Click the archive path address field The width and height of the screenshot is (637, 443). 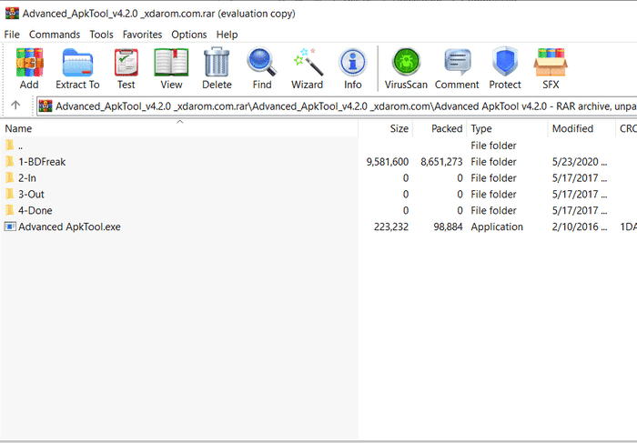(x=337, y=106)
